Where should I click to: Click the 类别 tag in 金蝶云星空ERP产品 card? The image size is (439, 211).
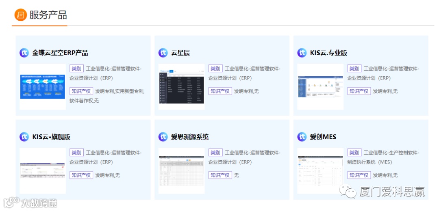(x=76, y=69)
